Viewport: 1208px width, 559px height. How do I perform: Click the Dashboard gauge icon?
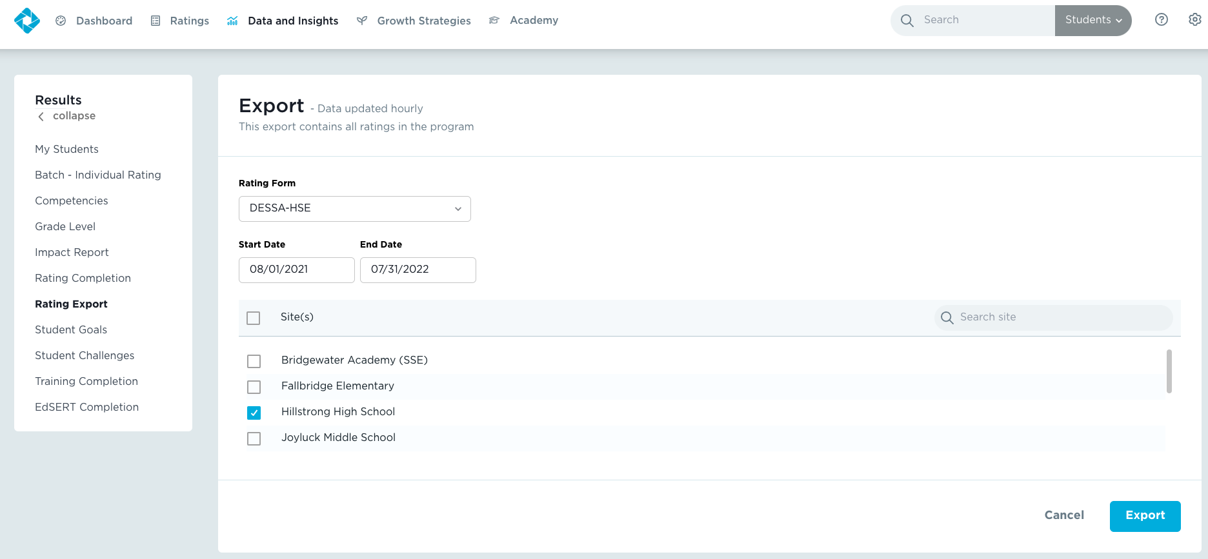point(61,21)
